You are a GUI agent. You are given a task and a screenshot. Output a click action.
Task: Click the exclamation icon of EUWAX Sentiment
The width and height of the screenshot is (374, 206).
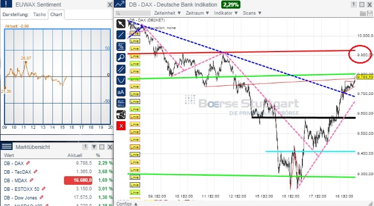coord(6,4)
